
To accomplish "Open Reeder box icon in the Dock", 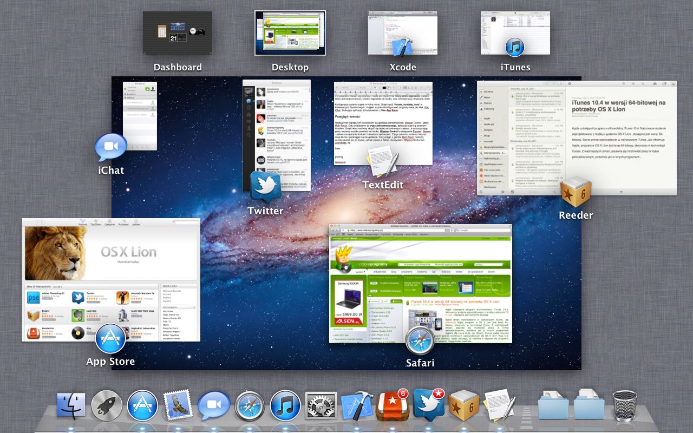I will (464, 406).
